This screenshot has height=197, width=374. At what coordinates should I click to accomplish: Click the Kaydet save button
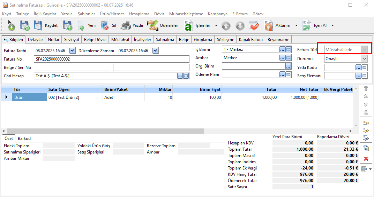tap(45, 25)
